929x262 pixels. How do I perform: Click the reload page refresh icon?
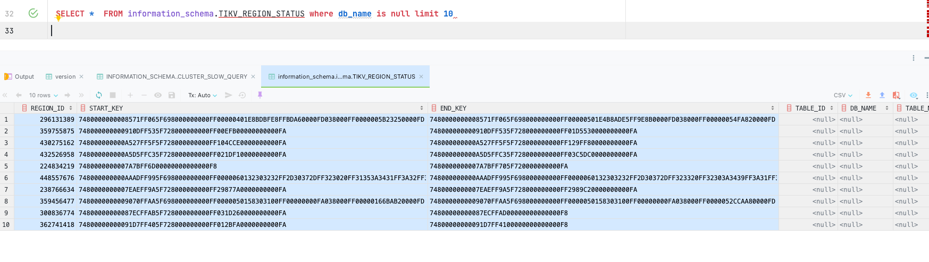coord(99,95)
